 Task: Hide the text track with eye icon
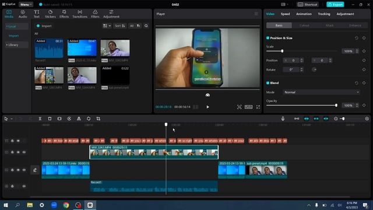18,141
